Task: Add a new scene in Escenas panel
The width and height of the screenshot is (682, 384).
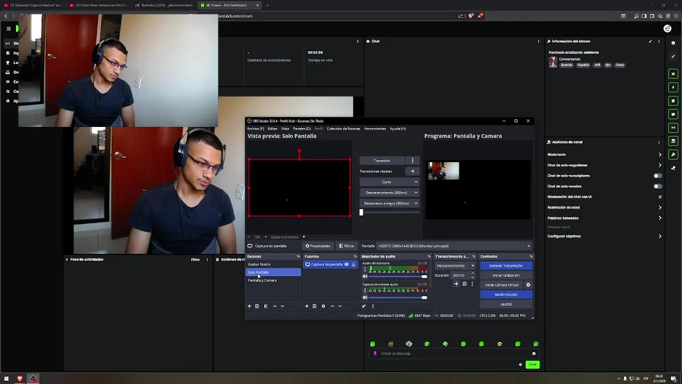Action: tap(249, 306)
